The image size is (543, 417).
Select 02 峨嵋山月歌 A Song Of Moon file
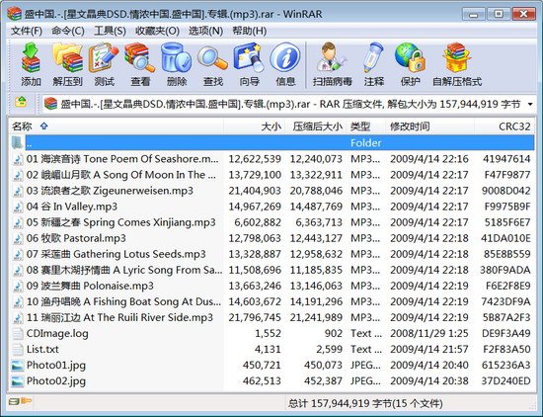click(271, 175)
